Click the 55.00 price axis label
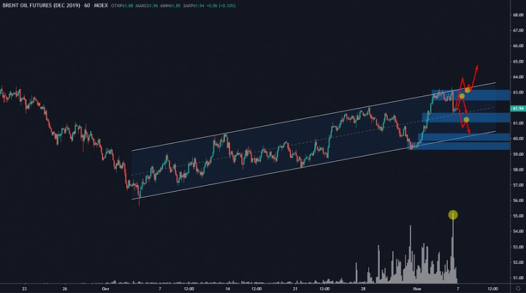526x293 pixels. click(x=518, y=216)
